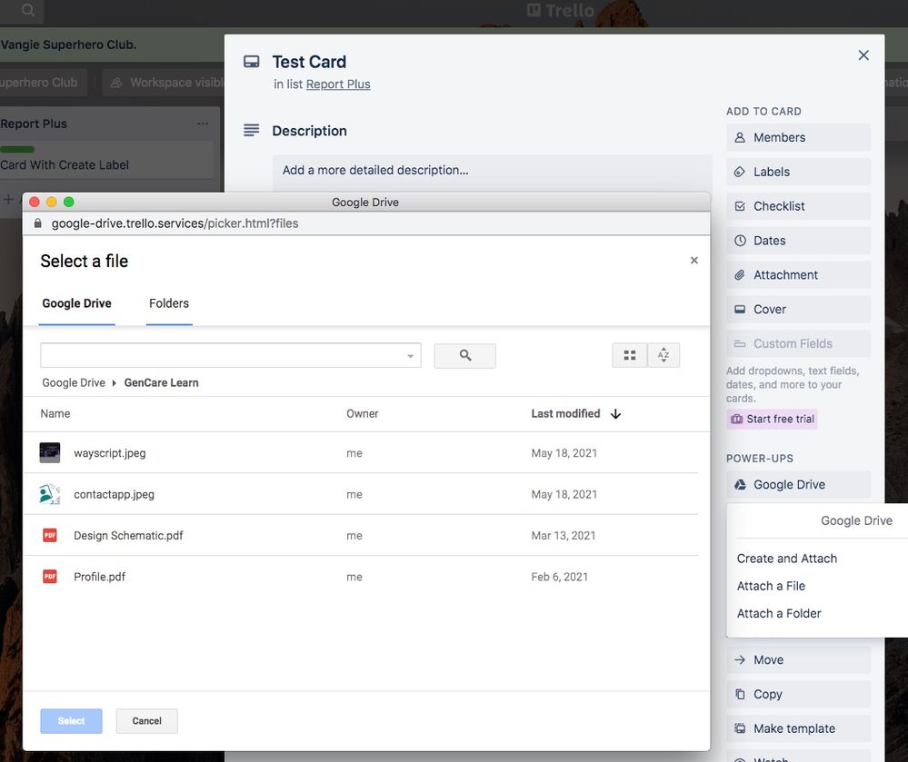The image size is (908, 762).
Task: Click the Workspace visible button on board
Action: [165, 83]
